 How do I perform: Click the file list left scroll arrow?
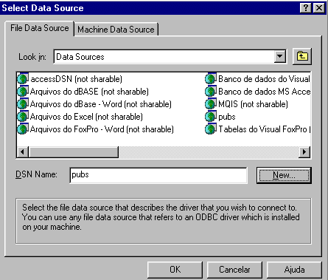(x=23, y=152)
